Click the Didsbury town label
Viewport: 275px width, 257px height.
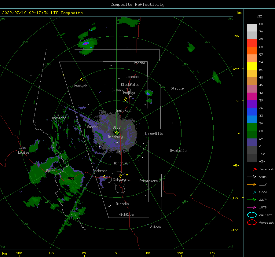click(115, 137)
